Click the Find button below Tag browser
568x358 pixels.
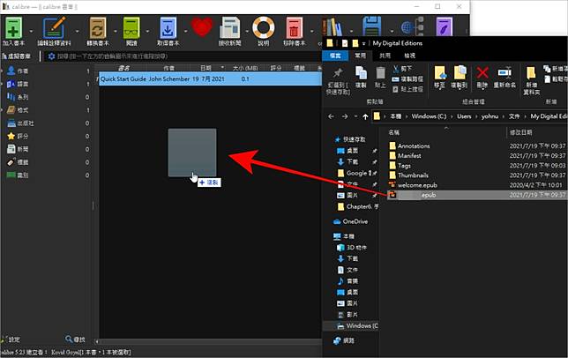pos(75,339)
